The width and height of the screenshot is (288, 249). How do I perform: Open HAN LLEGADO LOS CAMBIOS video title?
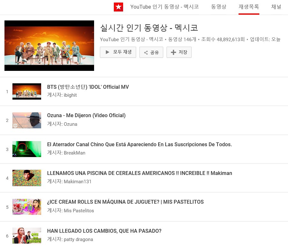click(x=104, y=231)
